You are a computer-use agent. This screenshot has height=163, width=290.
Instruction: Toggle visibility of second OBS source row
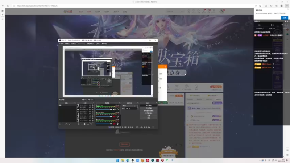(90, 107)
